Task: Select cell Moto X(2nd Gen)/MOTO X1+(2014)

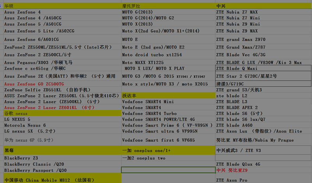Action: tap(168, 31)
